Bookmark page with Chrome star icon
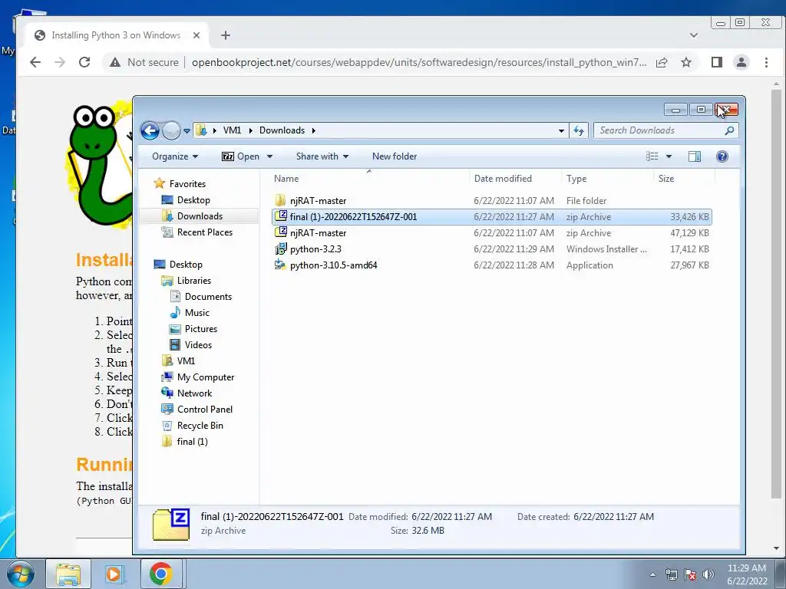786x589 pixels. click(x=686, y=62)
